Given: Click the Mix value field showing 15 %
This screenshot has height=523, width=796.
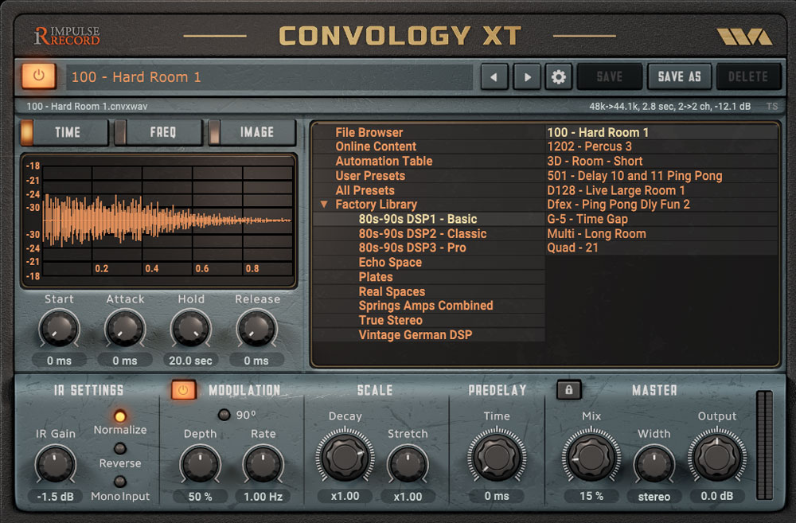Looking at the screenshot, I should 591,496.
